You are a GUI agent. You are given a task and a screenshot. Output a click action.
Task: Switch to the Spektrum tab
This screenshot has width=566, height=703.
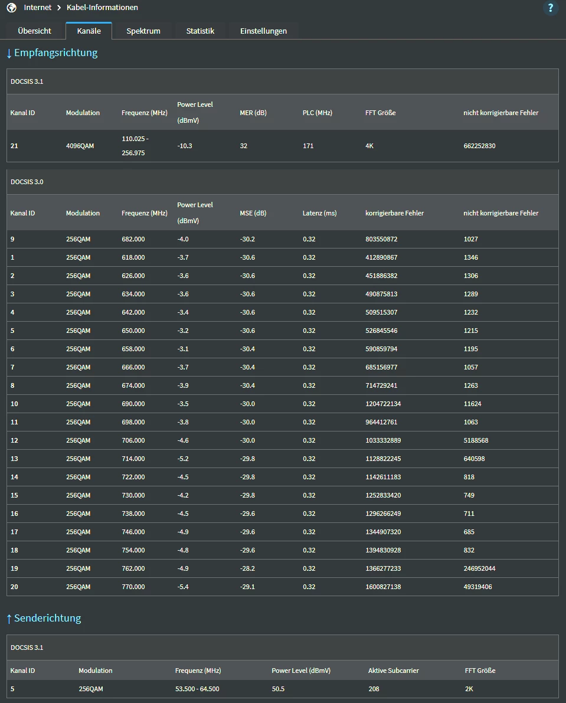click(x=143, y=31)
